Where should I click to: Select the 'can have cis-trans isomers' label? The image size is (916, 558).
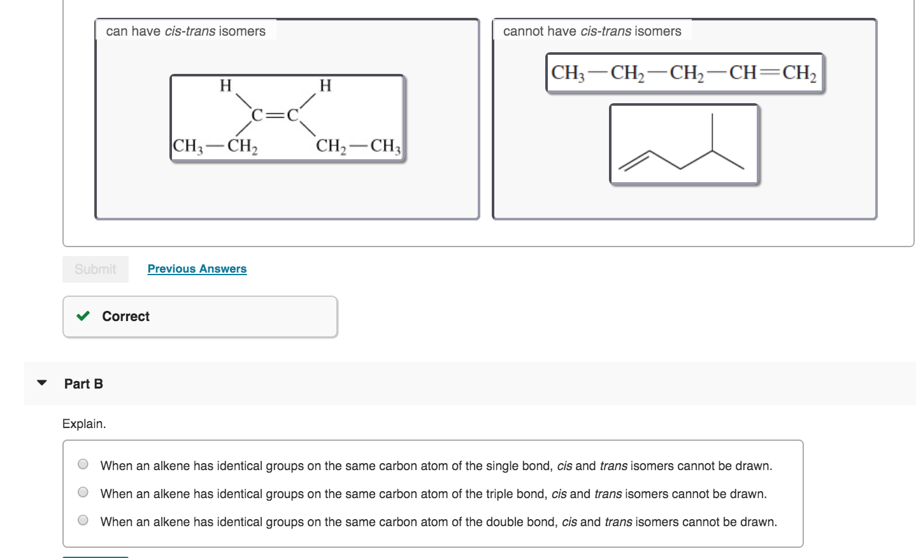(185, 30)
